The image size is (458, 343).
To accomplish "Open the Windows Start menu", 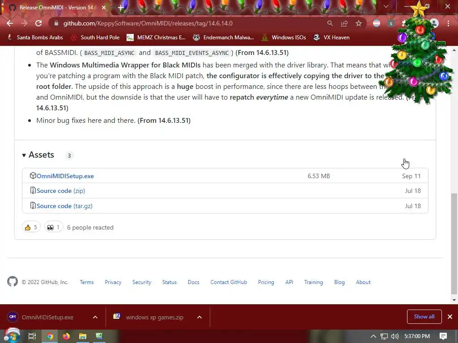I will click(11, 336).
